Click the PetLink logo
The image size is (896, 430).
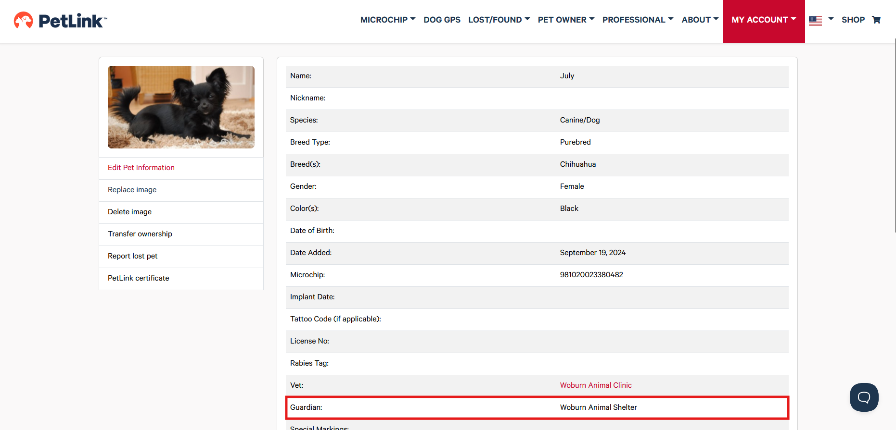(61, 20)
